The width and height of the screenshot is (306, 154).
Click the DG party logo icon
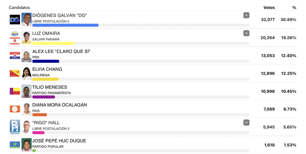(15, 20)
